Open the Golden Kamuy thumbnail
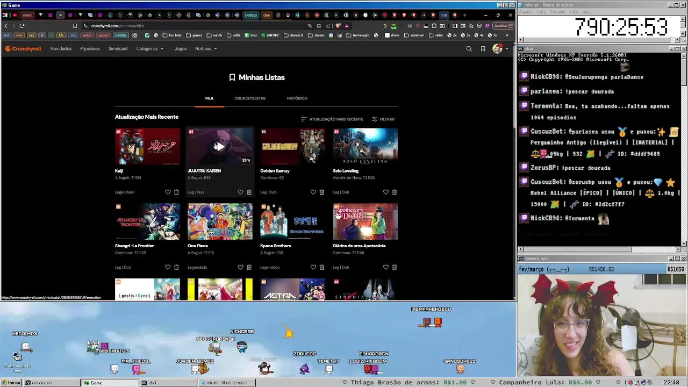Screen dimensions: 688x387 coord(292,146)
